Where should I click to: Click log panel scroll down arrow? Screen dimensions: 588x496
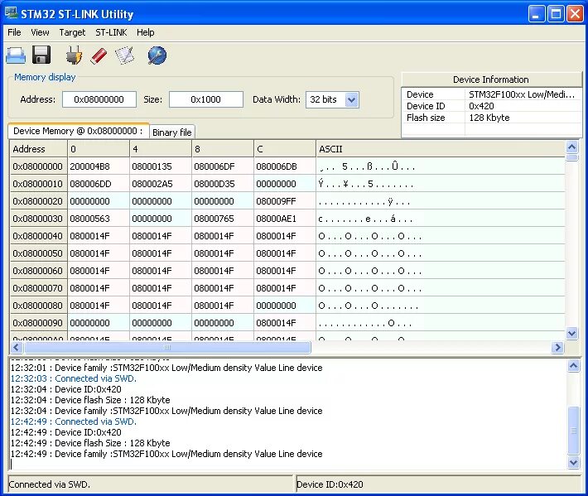click(574, 463)
